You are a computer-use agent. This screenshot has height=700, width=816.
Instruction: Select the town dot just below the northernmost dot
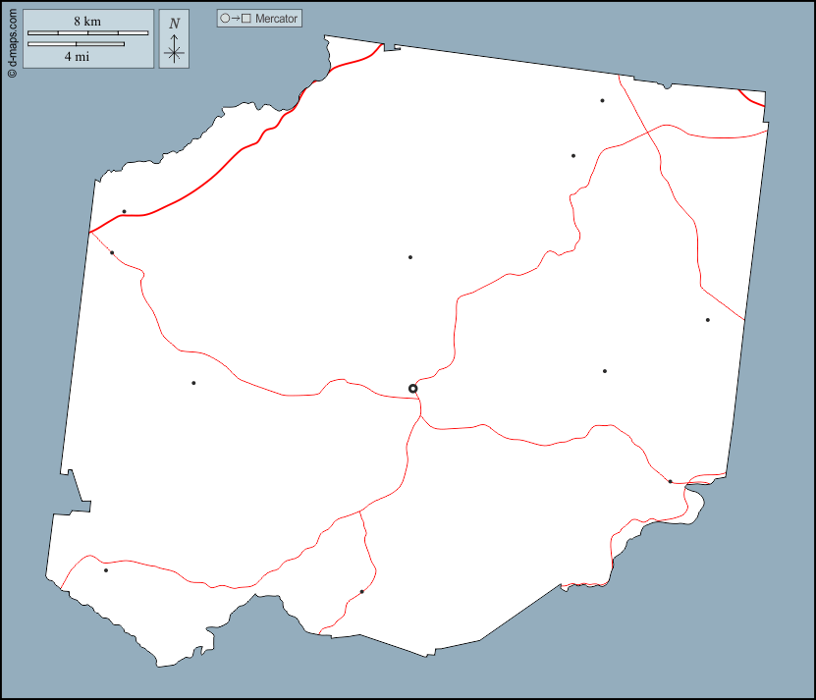point(573,155)
